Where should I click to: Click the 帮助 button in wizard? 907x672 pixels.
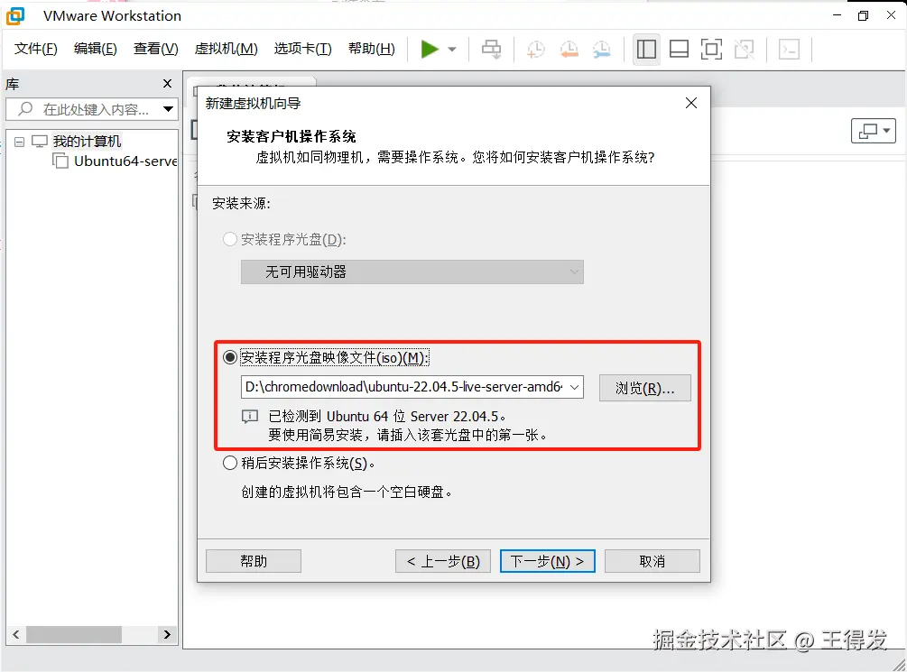pos(254,561)
